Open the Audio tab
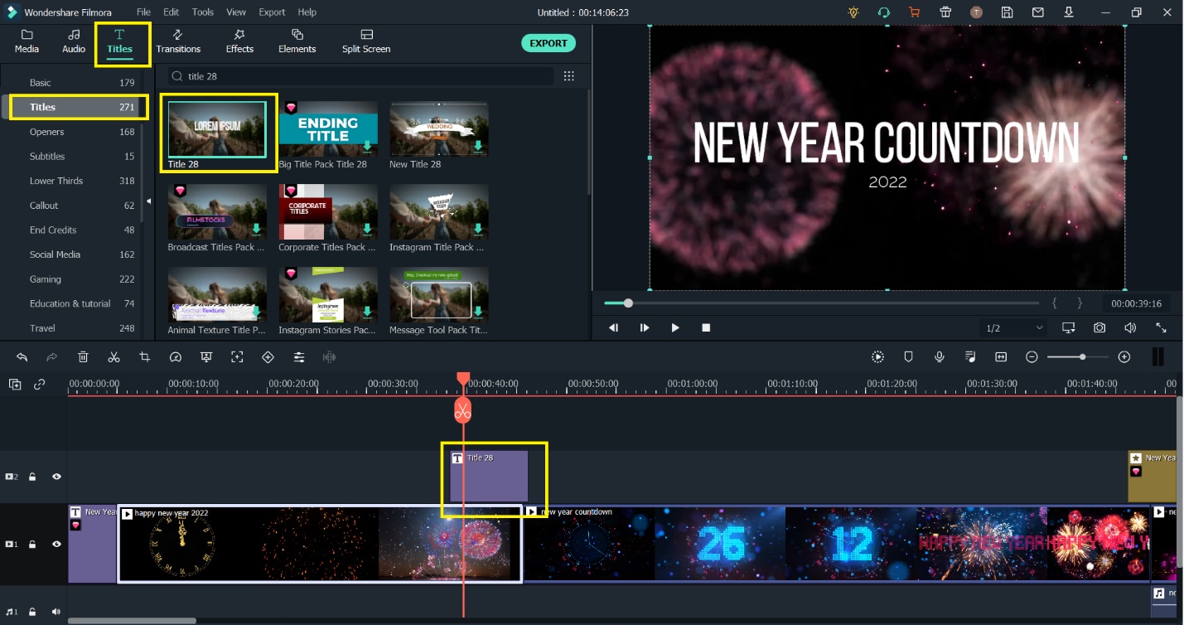The width and height of the screenshot is (1184, 625). tap(74, 41)
